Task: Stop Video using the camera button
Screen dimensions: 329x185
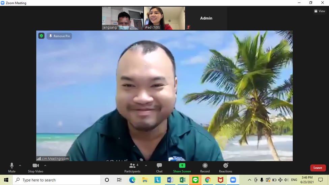Action: coord(35,167)
